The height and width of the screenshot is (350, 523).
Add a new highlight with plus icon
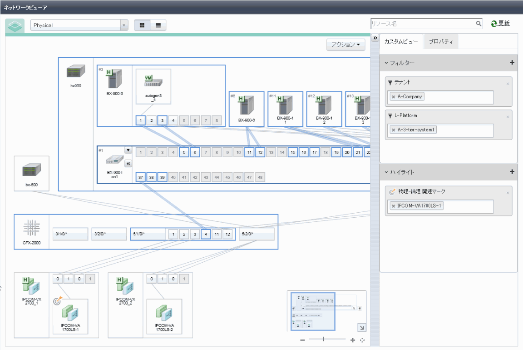(x=512, y=172)
